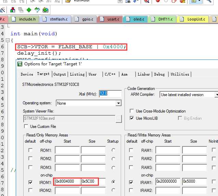Check the RAM1 default checkbox
Viewport: 218px width, 196px height.
point(131,150)
